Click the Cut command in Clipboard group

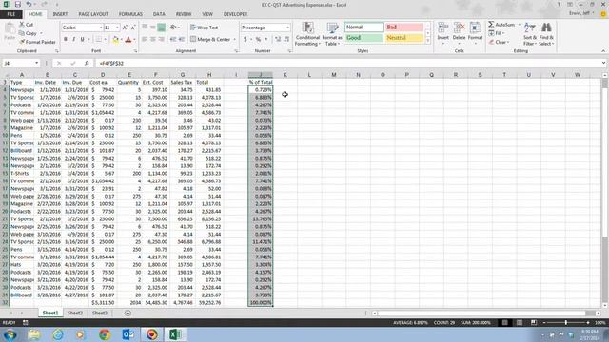(x=27, y=25)
